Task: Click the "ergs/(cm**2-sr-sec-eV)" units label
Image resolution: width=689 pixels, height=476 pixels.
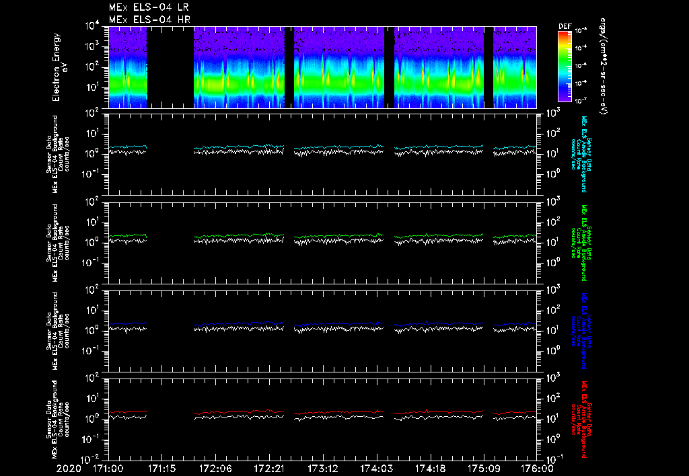Action: [604, 66]
